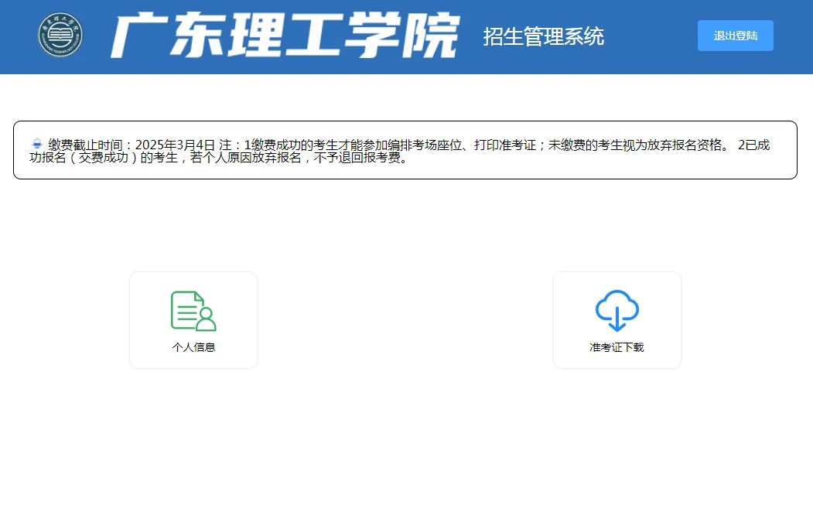
Task: Click the round school emblem logo
Action: pyautogui.click(x=60, y=35)
